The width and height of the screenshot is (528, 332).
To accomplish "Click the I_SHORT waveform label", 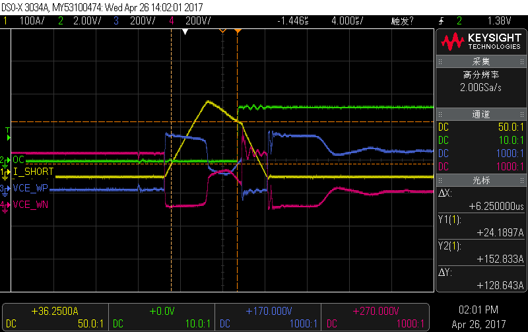I will click(x=33, y=172).
